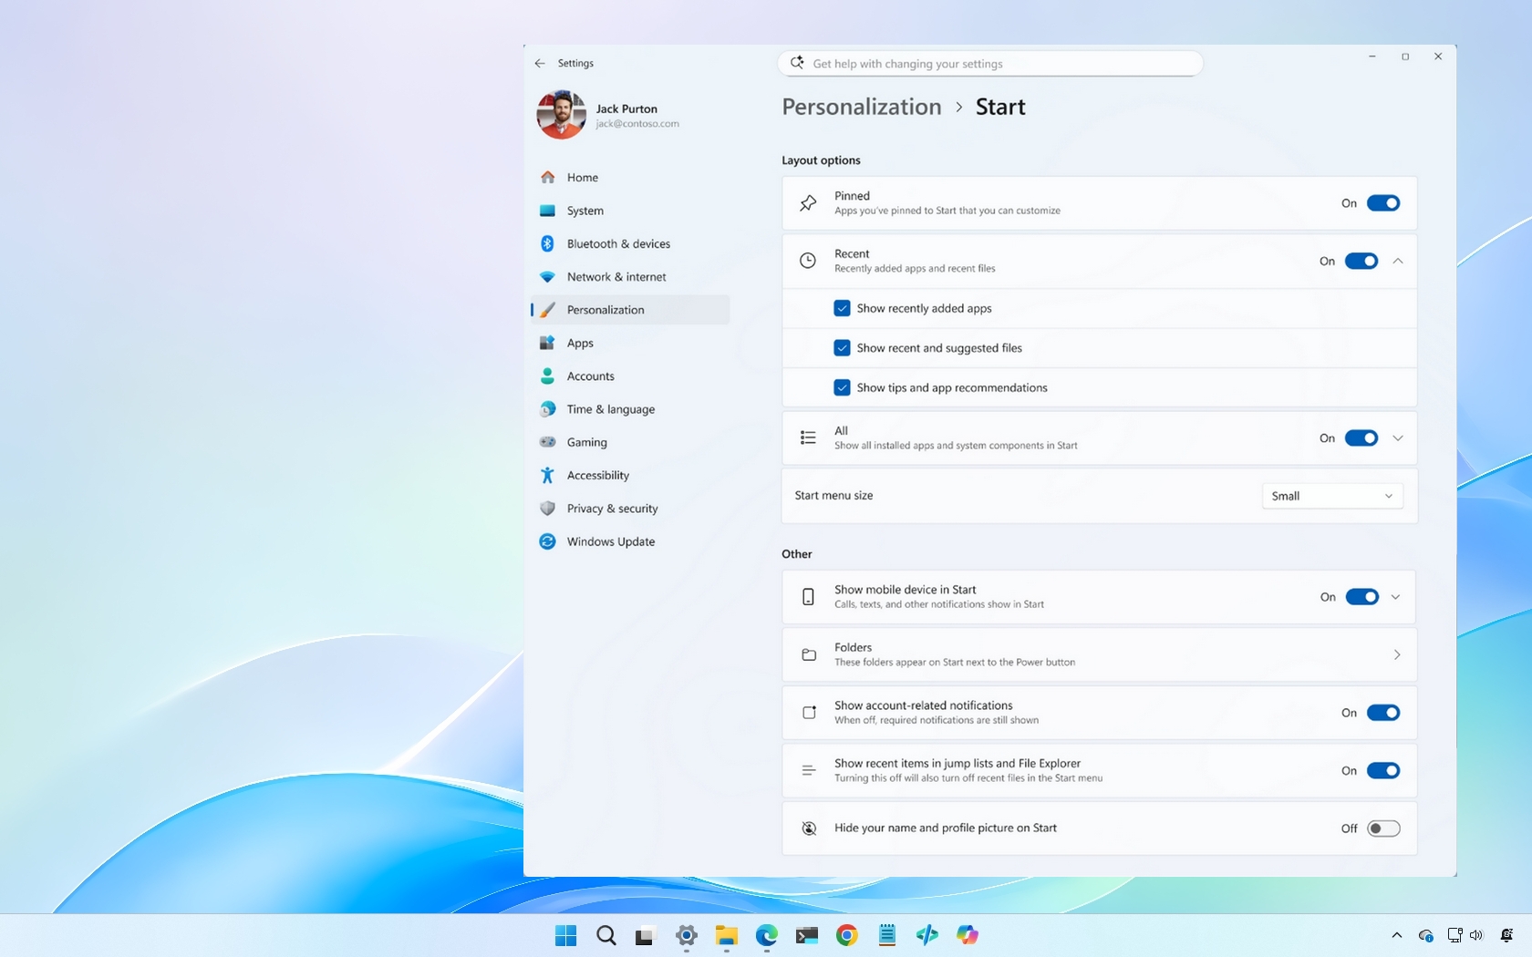Viewport: 1532px width, 957px height.
Task: Enable Hide your name and profile picture
Action: click(1383, 828)
